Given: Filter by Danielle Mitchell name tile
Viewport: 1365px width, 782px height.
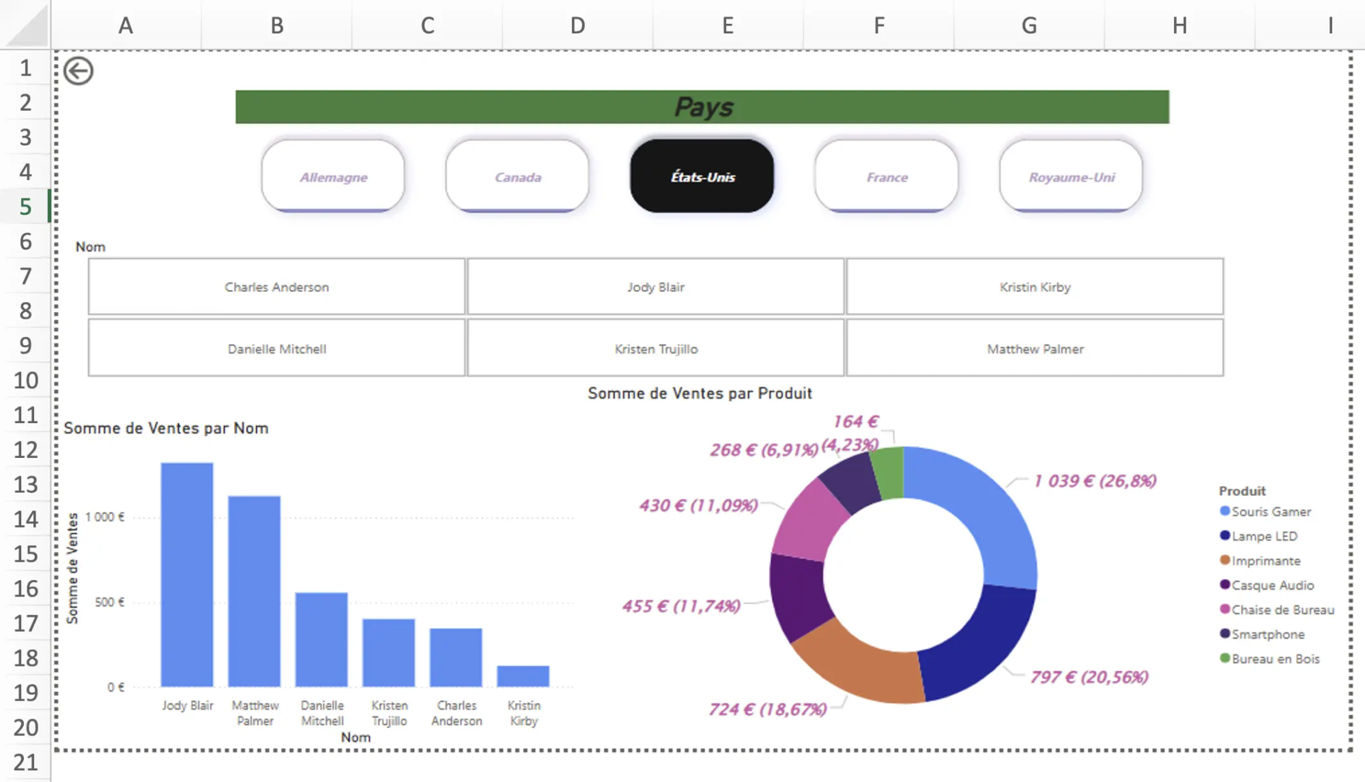Looking at the screenshot, I should coord(276,348).
